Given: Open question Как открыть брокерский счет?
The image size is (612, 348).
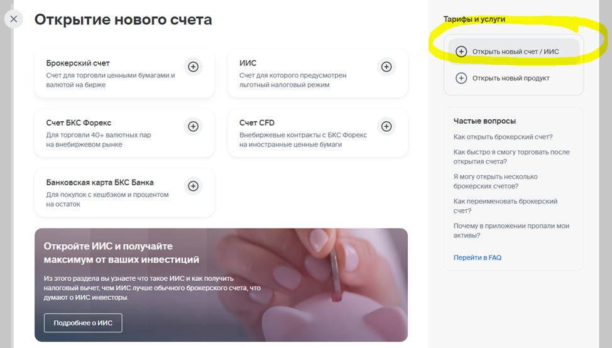Looking at the screenshot, I should click(503, 137).
